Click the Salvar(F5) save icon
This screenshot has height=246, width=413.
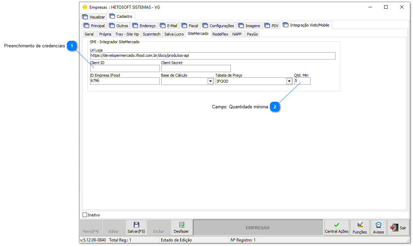tap(136, 225)
